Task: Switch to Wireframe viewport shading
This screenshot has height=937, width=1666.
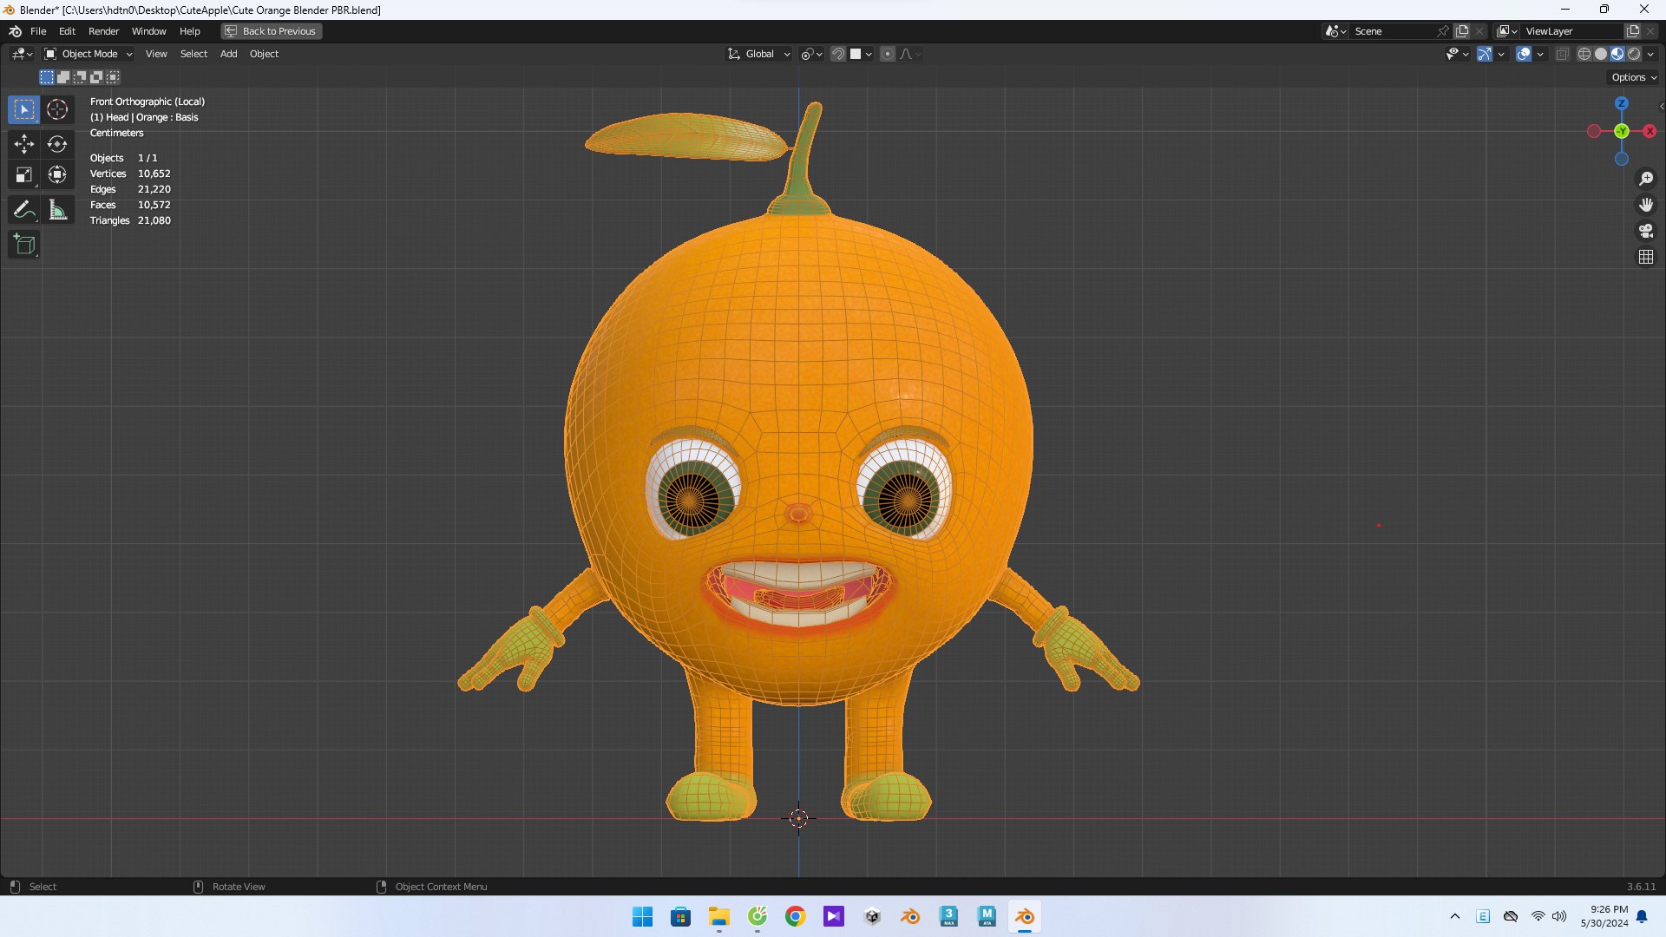Action: pyautogui.click(x=1584, y=54)
